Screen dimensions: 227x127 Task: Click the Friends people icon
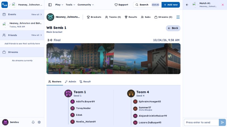click(x=4, y=35)
